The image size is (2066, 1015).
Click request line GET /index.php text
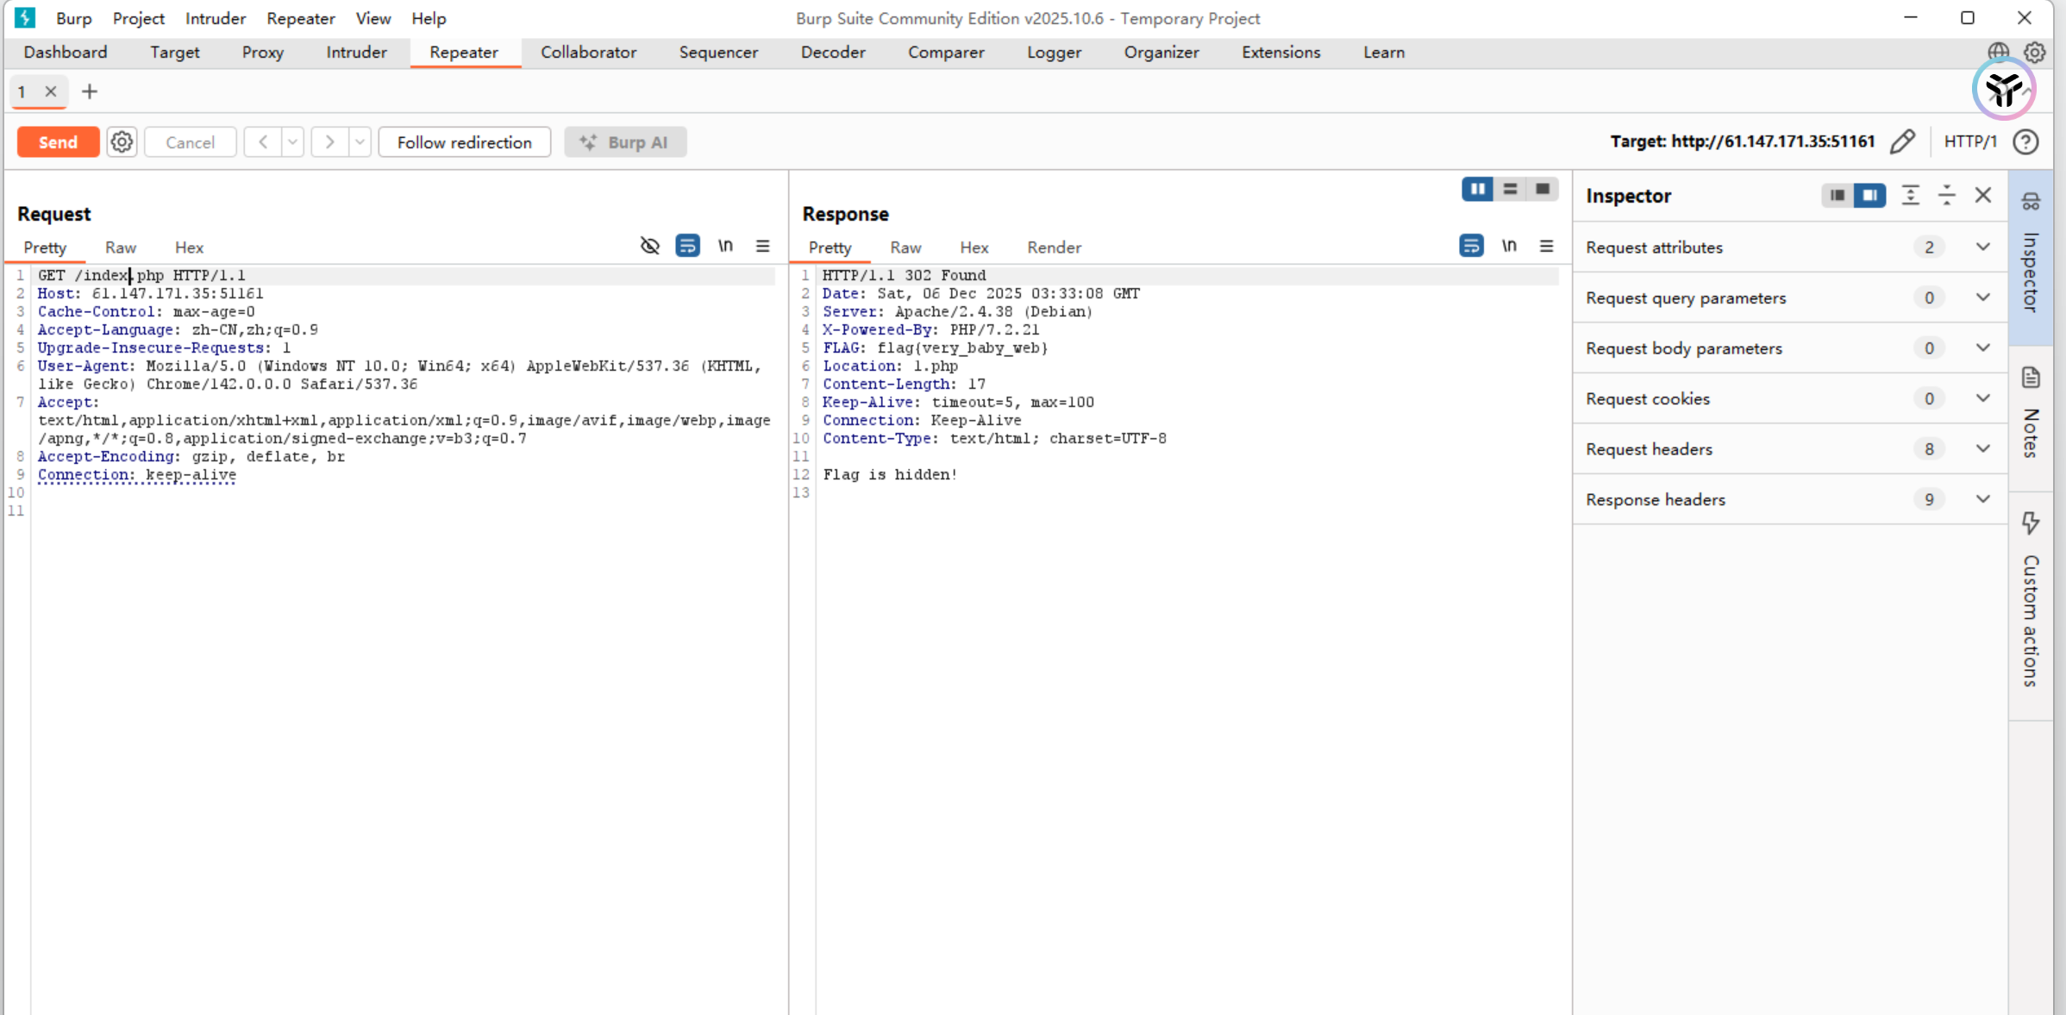pyautogui.click(x=141, y=275)
